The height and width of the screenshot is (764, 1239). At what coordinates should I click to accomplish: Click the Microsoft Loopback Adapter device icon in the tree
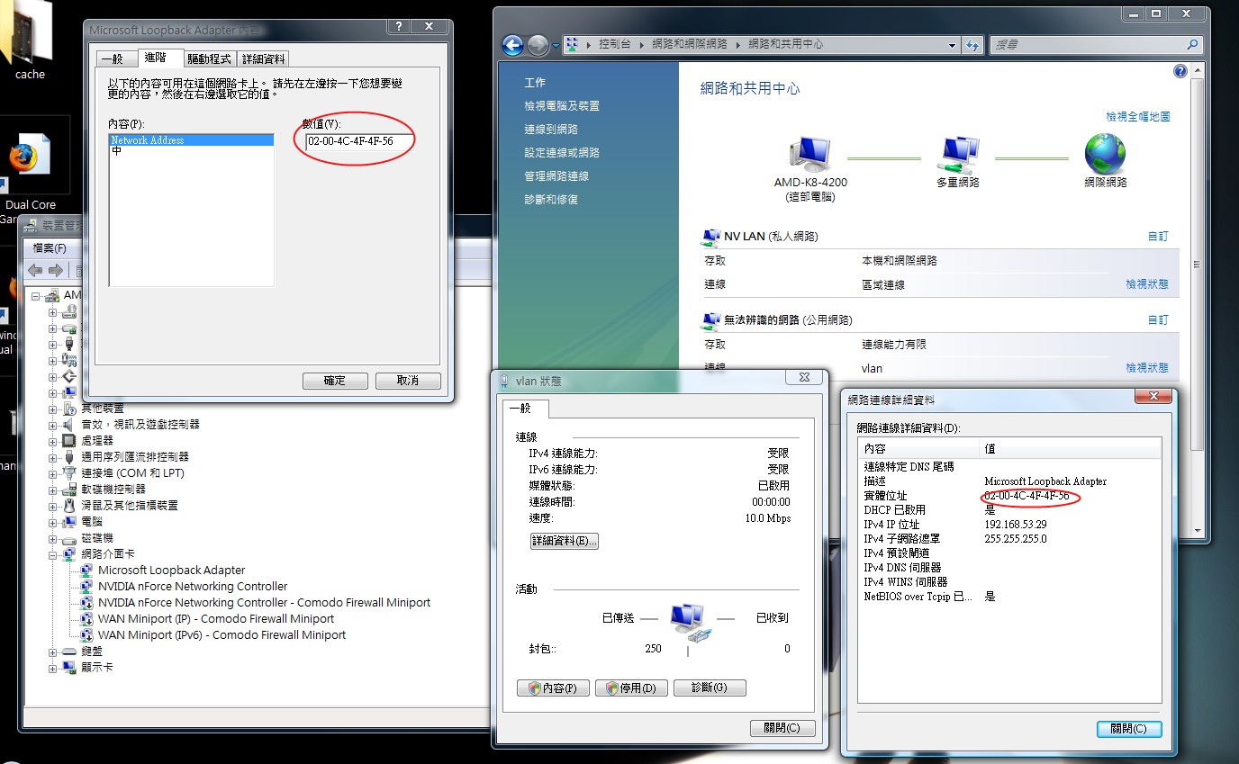pos(86,571)
